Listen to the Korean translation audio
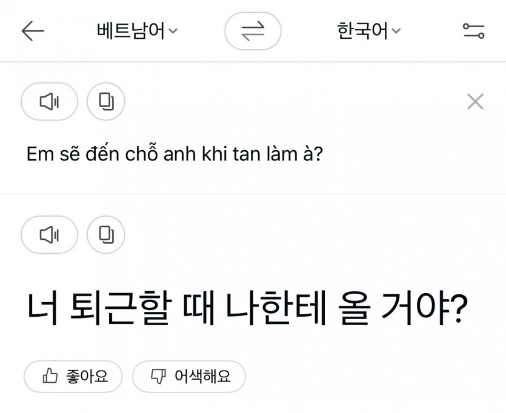This screenshot has width=506, height=413. (49, 234)
